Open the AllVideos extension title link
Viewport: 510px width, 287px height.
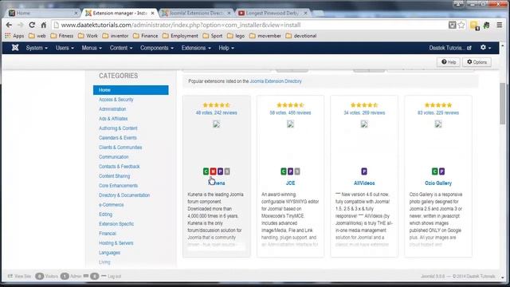pos(364,183)
